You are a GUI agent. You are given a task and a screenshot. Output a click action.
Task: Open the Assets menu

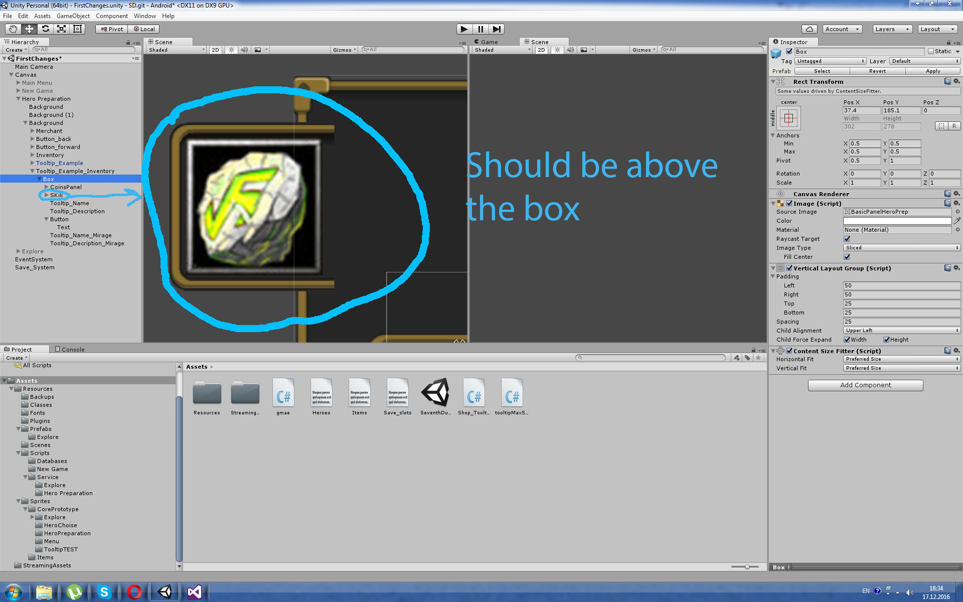(42, 16)
